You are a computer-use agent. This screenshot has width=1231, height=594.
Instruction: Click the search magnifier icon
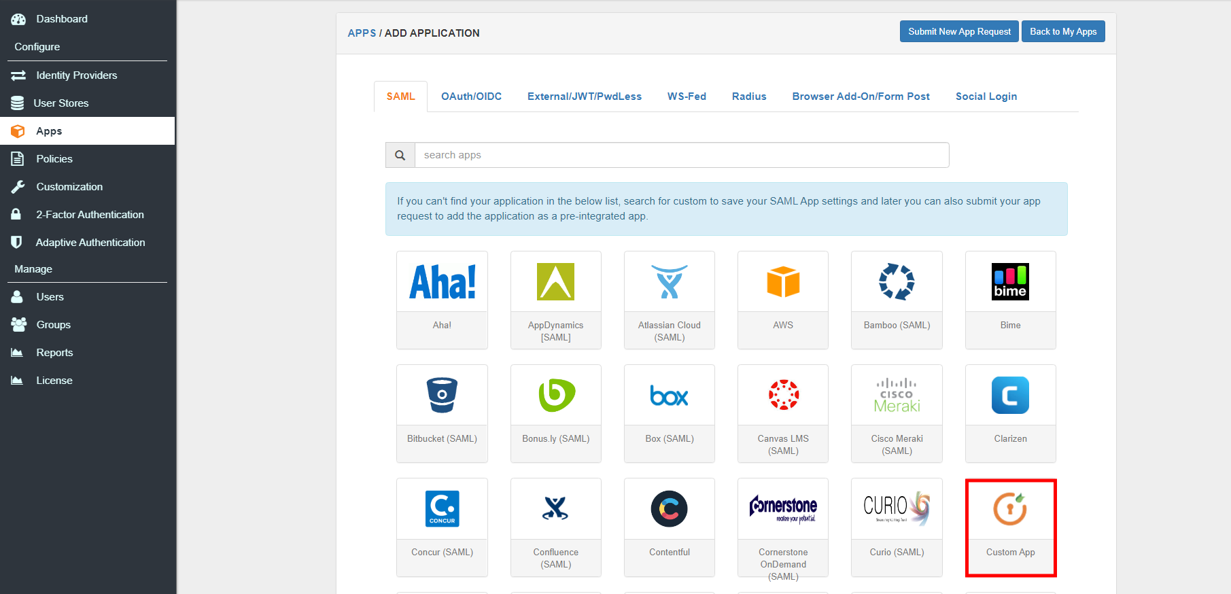[400, 155]
